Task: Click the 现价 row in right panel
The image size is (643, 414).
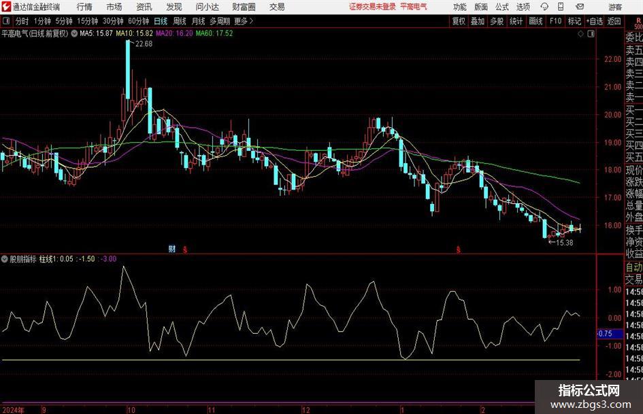Action: point(634,170)
